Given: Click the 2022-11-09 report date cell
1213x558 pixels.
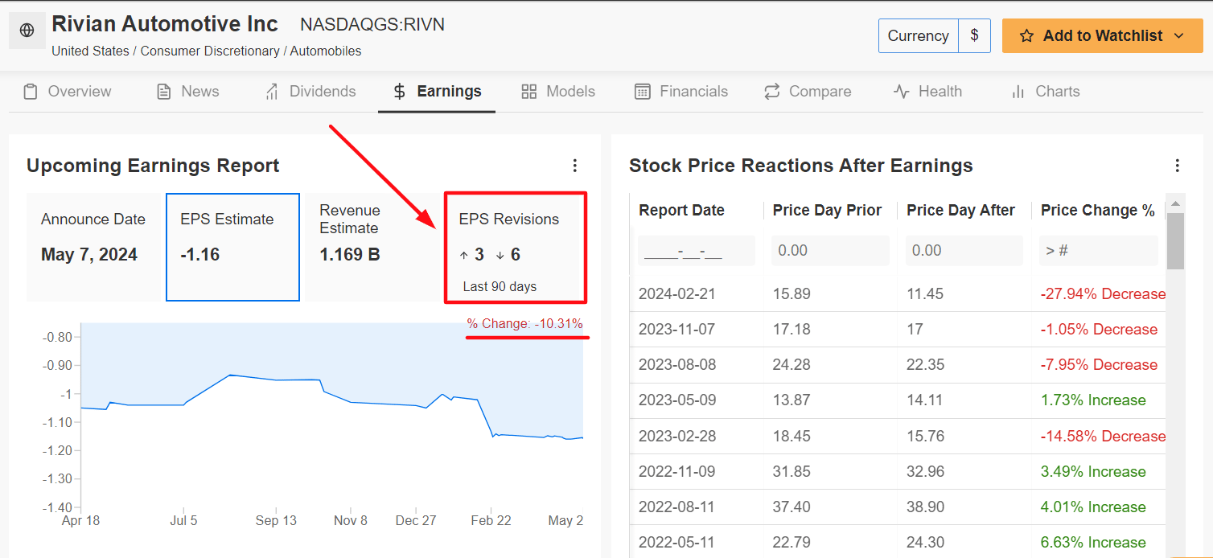Looking at the screenshot, I should [x=677, y=472].
